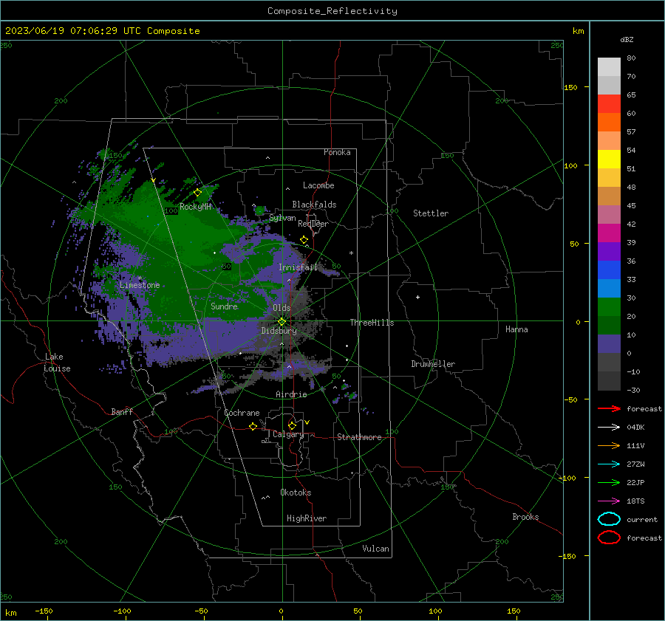Click the asterisk marker east of Innisfail
The height and width of the screenshot is (621, 665).
click(351, 253)
